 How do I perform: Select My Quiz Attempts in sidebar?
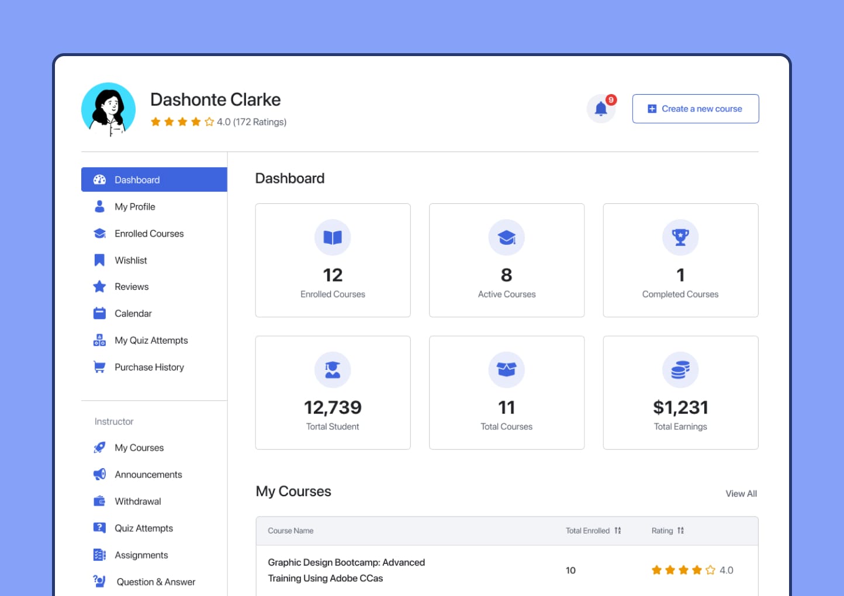[x=151, y=341]
